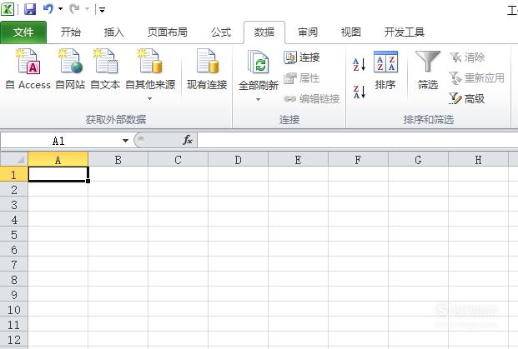Undo the last action
Image resolution: width=518 pixels, height=349 pixels.
(x=48, y=8)
